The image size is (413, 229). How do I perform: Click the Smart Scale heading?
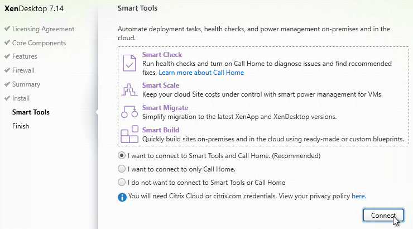point(161,85)
